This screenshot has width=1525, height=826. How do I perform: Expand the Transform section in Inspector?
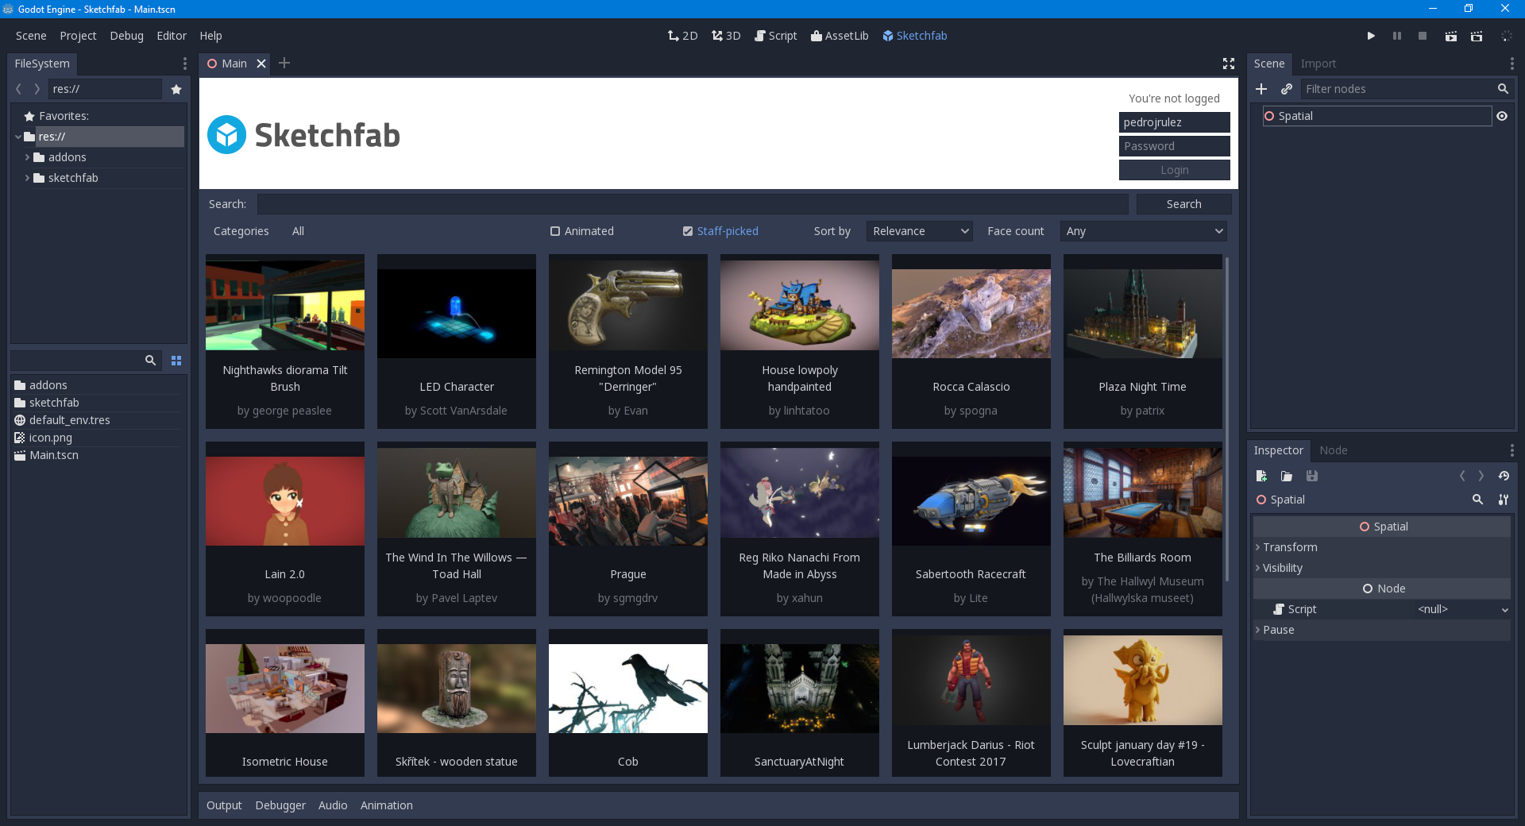point(1290,547)
